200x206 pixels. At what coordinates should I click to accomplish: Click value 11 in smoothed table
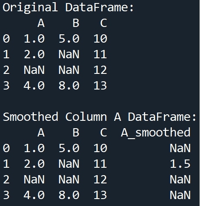point(100,164)
